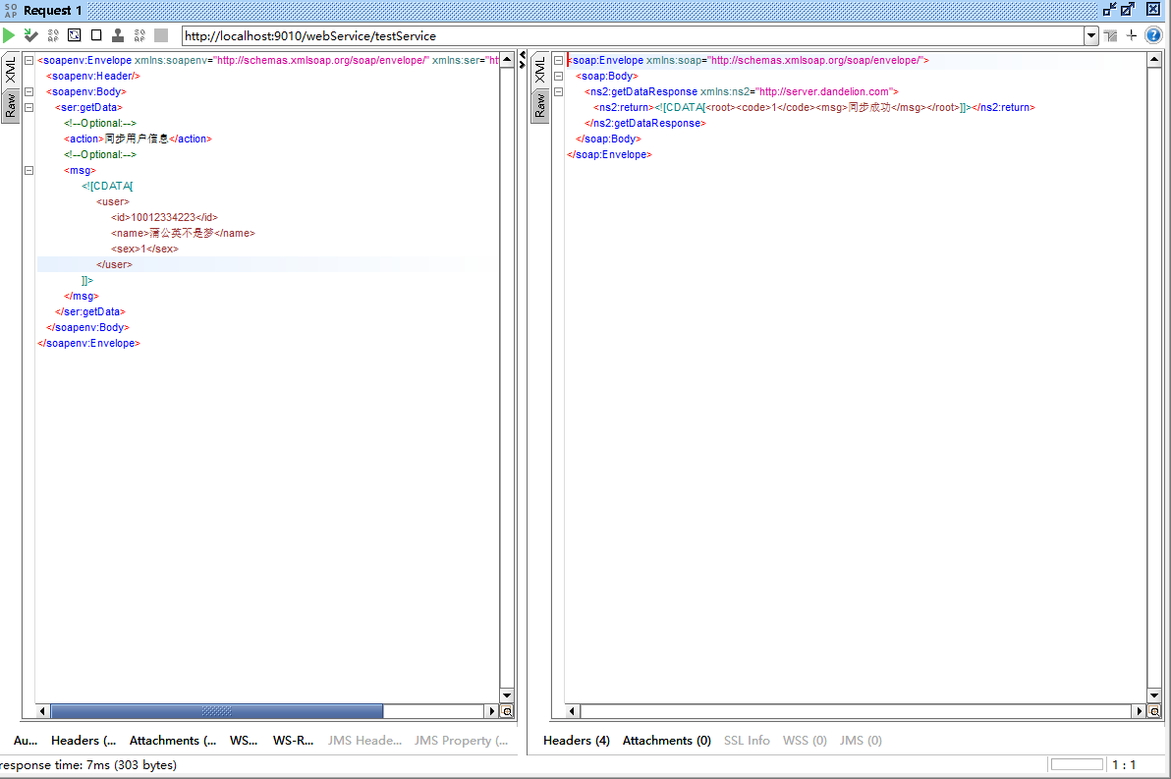
Task: Collapse the soap:Envelope node in response
Action: [x=558, y=60]
